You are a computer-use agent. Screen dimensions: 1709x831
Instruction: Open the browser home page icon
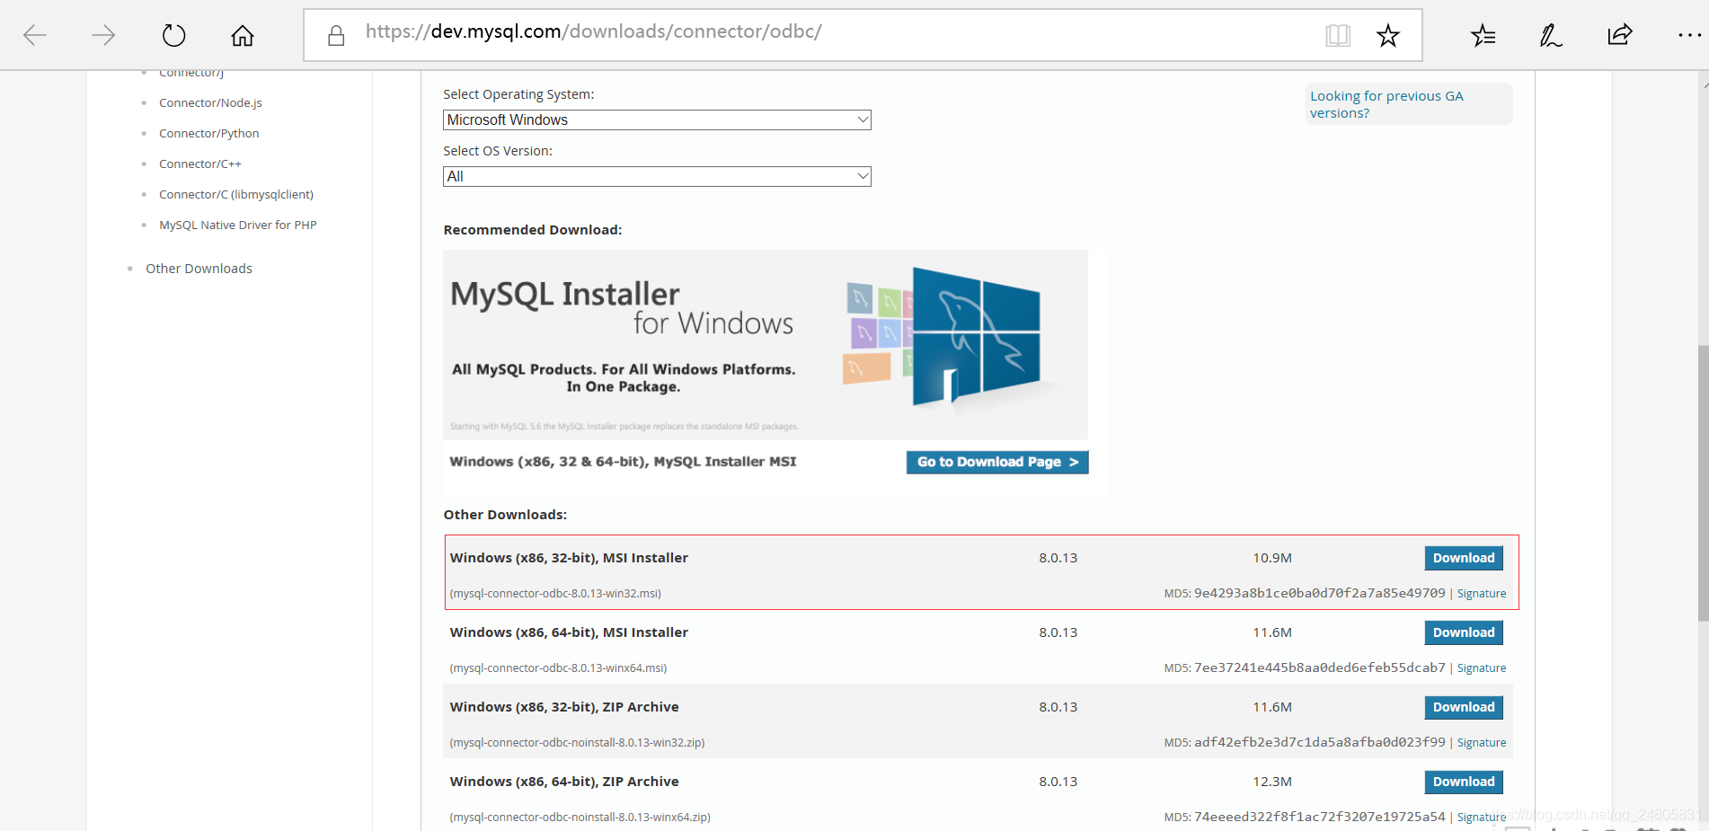[243, 35]
